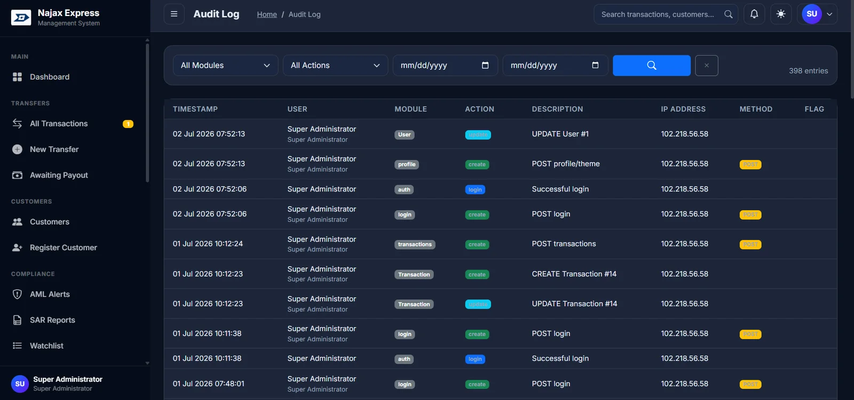Click CREATE Transaction #14 description
The image size is (854, 400).
point(574,274)
